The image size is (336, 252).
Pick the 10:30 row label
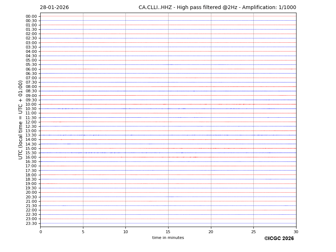(x=31, y=109)
